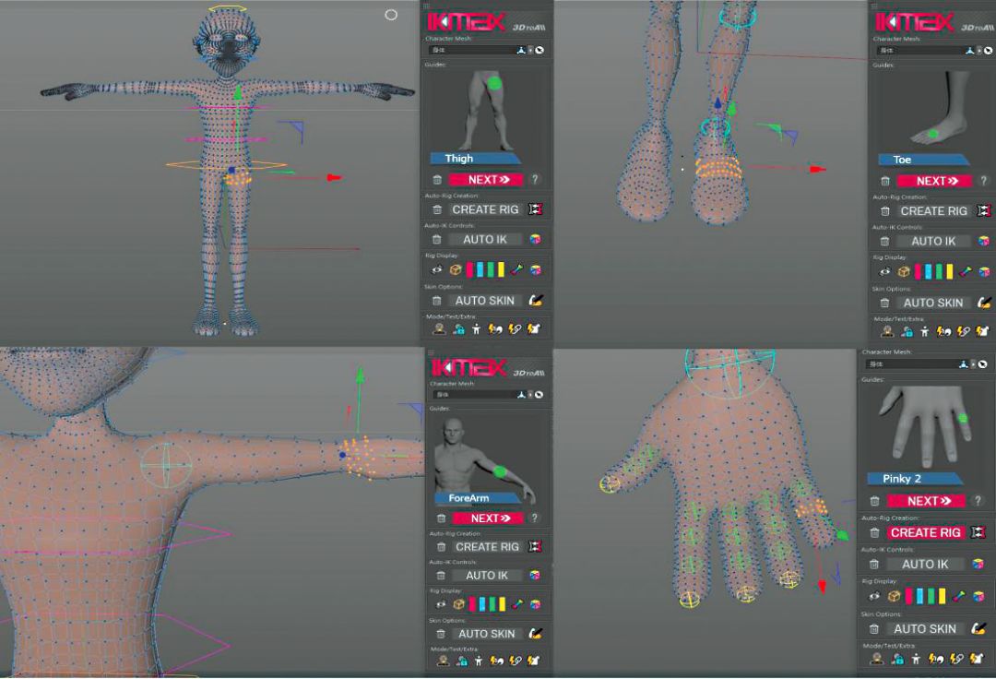Click the first lightning icon in the Pinky 2 panel's Mode row
Screen dimensions: 996x679
click(936, 659)
